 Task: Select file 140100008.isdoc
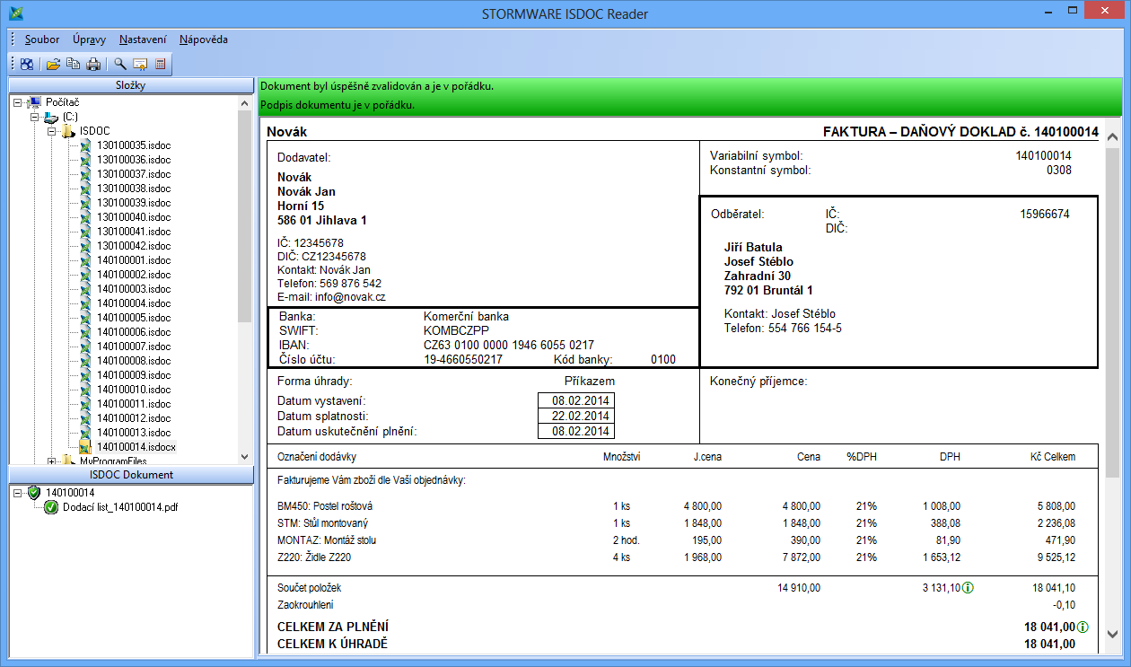click(134, 361)
